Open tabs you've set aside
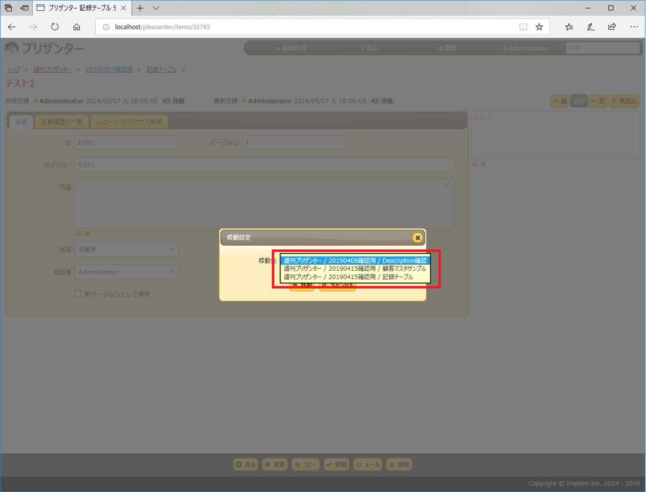Image resolution: width=646 pixels, height=492 pixels. click(x=8, y=8)
